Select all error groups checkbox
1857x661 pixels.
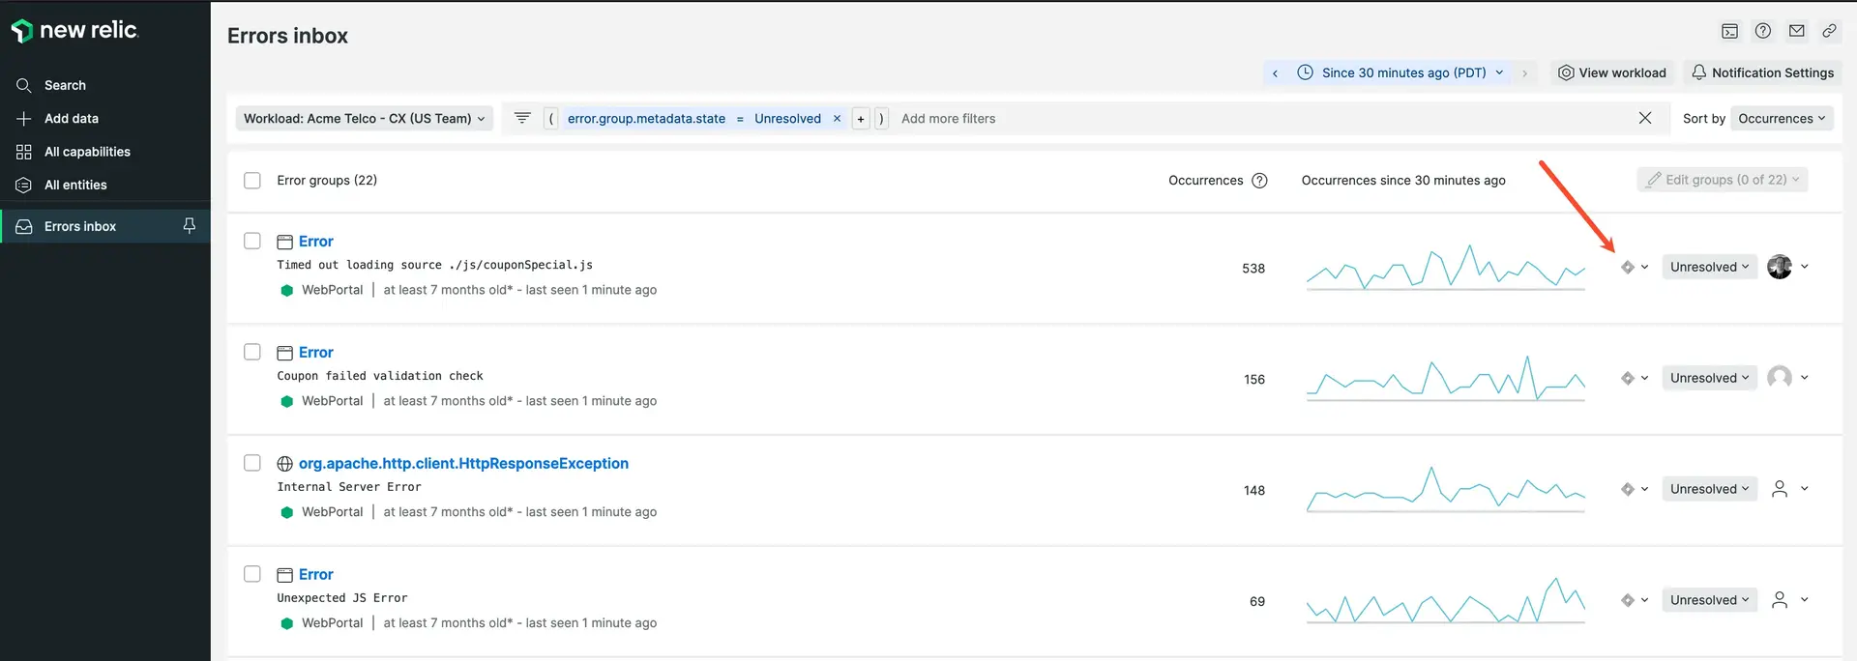(x=252, y=181)
